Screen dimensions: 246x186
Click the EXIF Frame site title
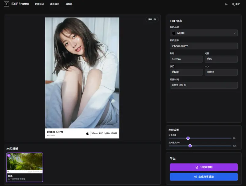point(20,4)
